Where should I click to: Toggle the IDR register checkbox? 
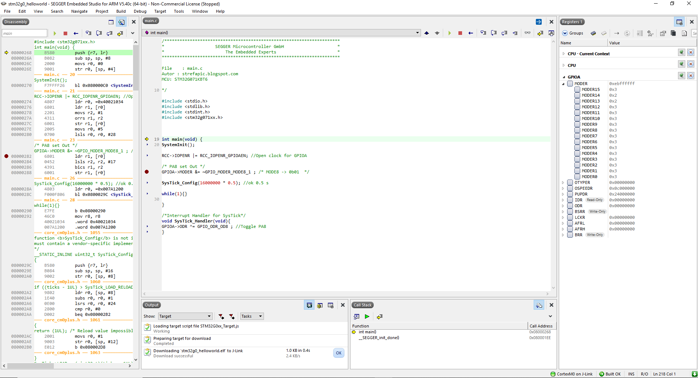[570, 200]
